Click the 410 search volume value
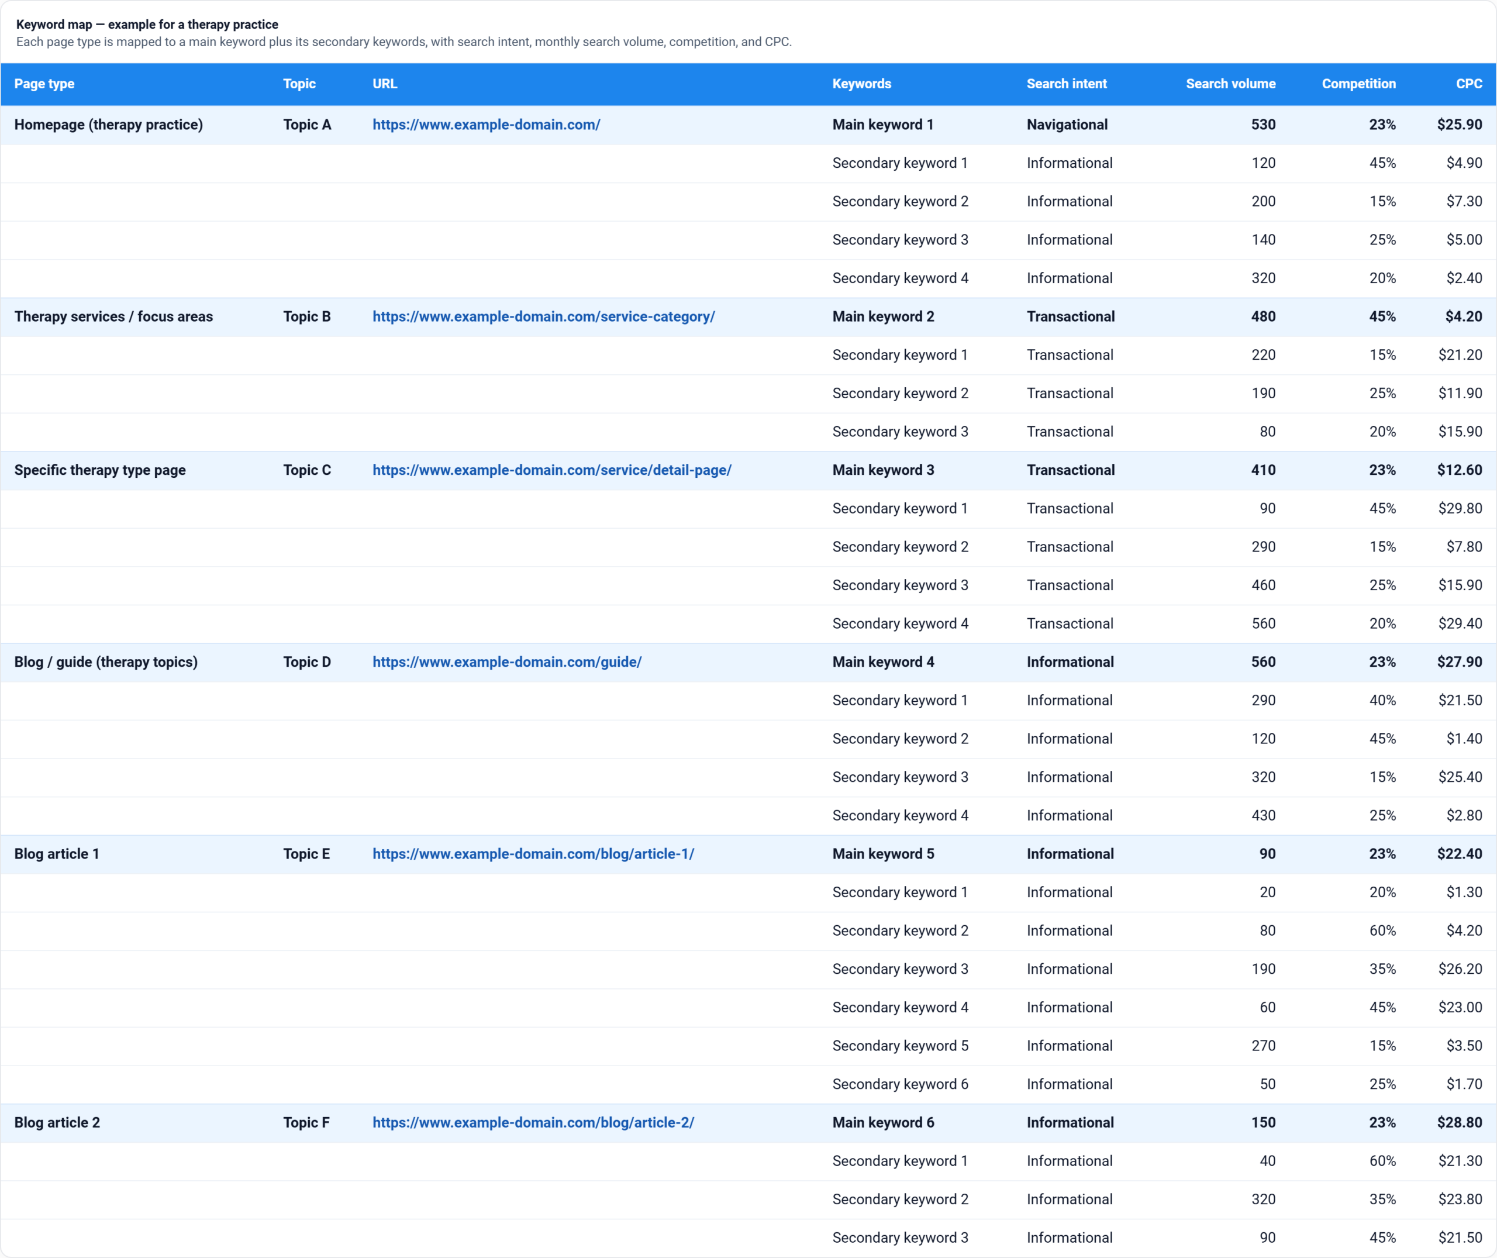This screenshot has height=1258, width=1497. (x=1263, y=470)
